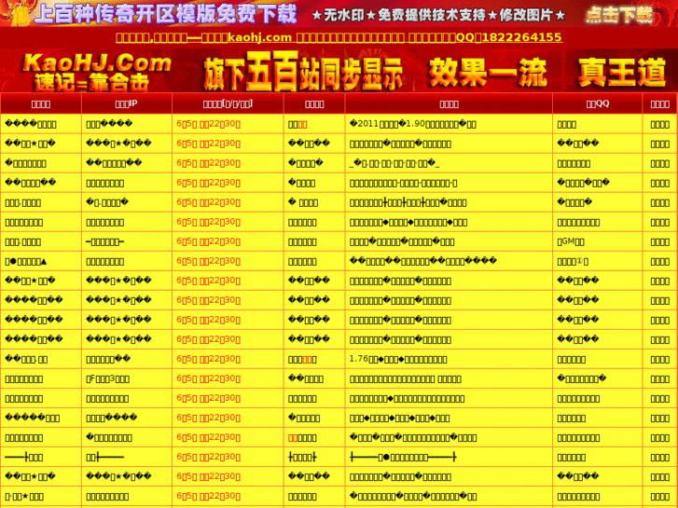Screen dimensions: 678x508
Task: Click the IP cell containing "F" and superscript 3
Action: tap(127, 378)
